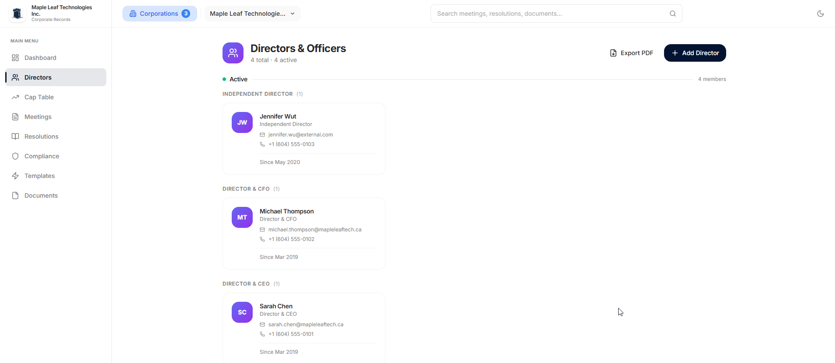The height and width of the screenshot is (363, 835).
Task: Click the Documents file icon
Action: [x=15, y=195]
